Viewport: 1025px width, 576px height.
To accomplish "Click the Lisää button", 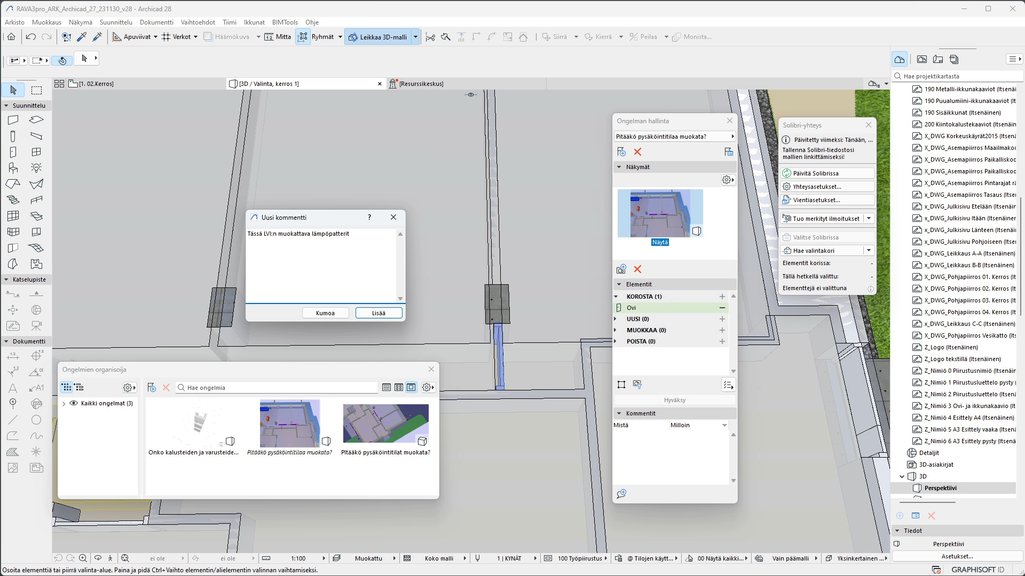I will [x=379, y=313].
